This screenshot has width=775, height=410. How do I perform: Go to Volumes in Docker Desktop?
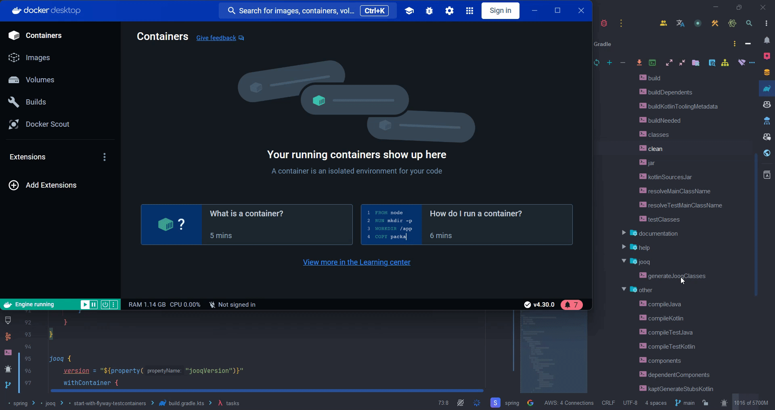pyautogui.click(x=31, y=80)
